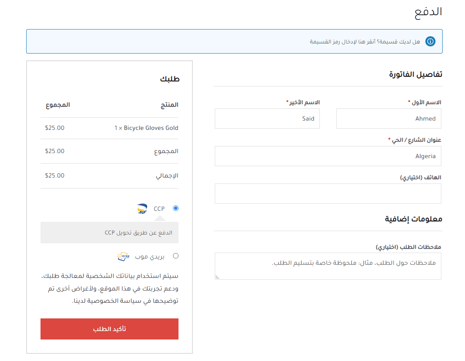Image resolution: width=465 pixels, height=361 pixels.
Task: Click the Baridi Mob payment logo
Action: [x=123, y=256]
